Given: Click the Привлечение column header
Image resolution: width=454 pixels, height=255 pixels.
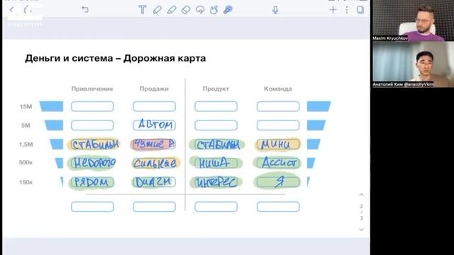Looking at the screenshot, I should (92, 89).
